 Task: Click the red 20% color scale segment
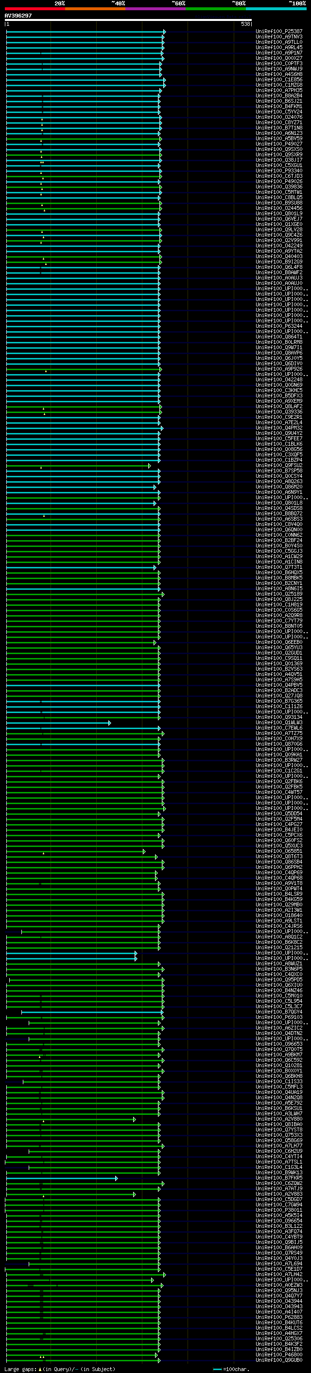point(35,9)
